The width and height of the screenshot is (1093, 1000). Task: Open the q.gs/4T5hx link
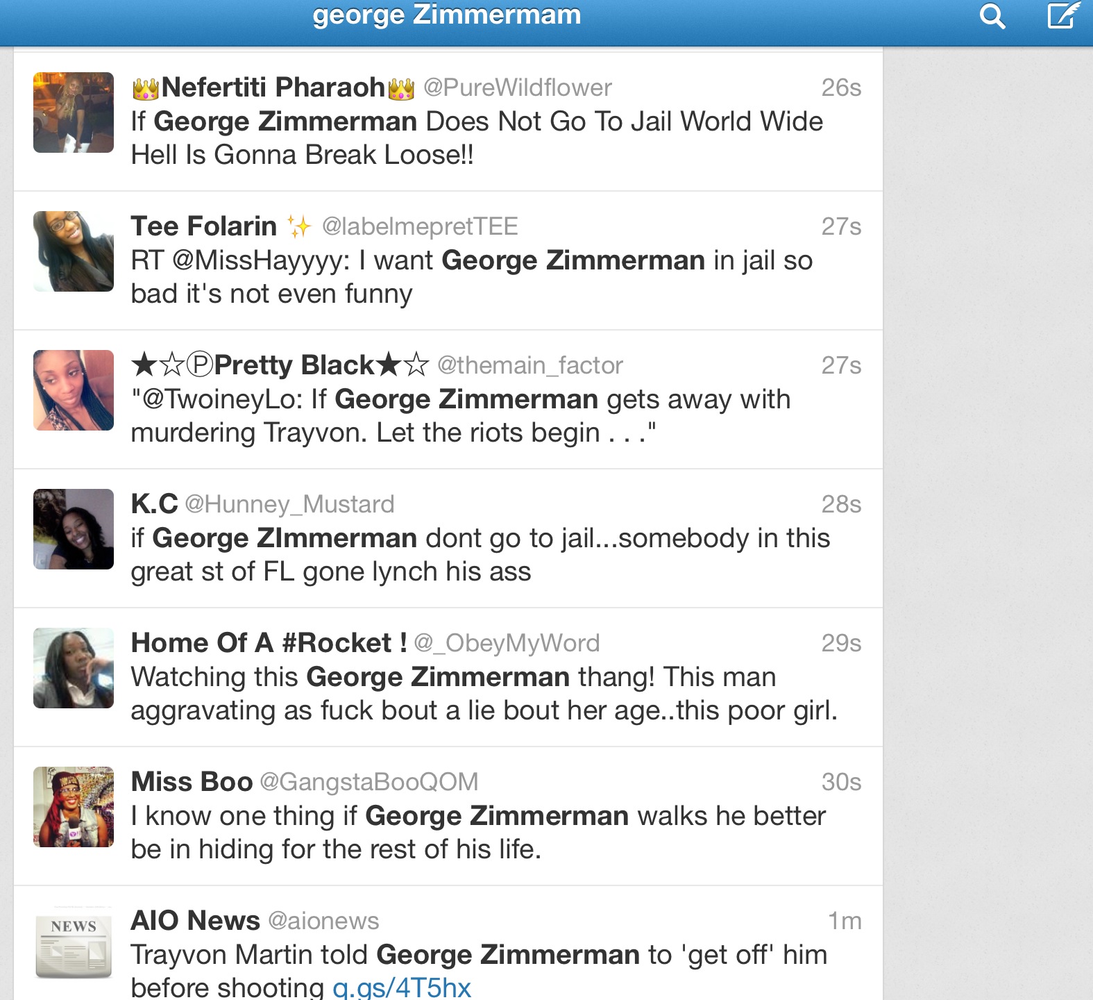point(402,987)
